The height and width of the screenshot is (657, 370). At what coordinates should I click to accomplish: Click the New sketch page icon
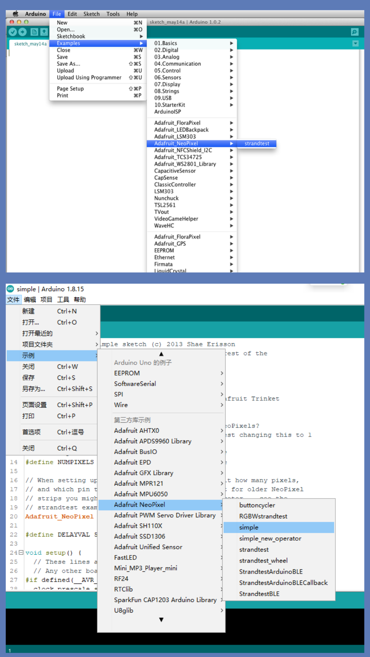34,32
